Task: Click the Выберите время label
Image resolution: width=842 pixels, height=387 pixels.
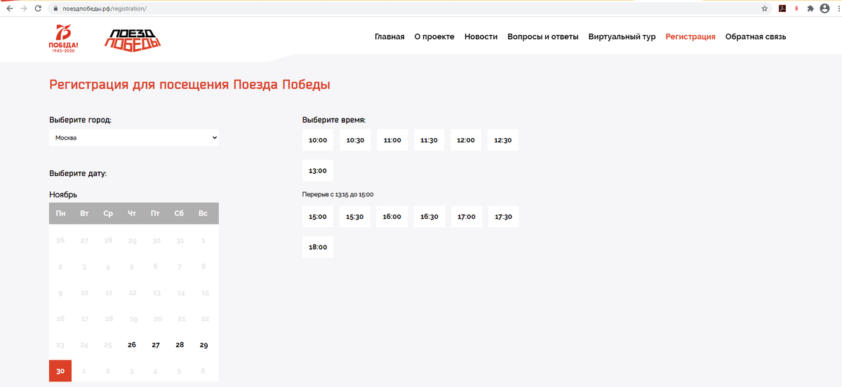Action: click(334, 120)
